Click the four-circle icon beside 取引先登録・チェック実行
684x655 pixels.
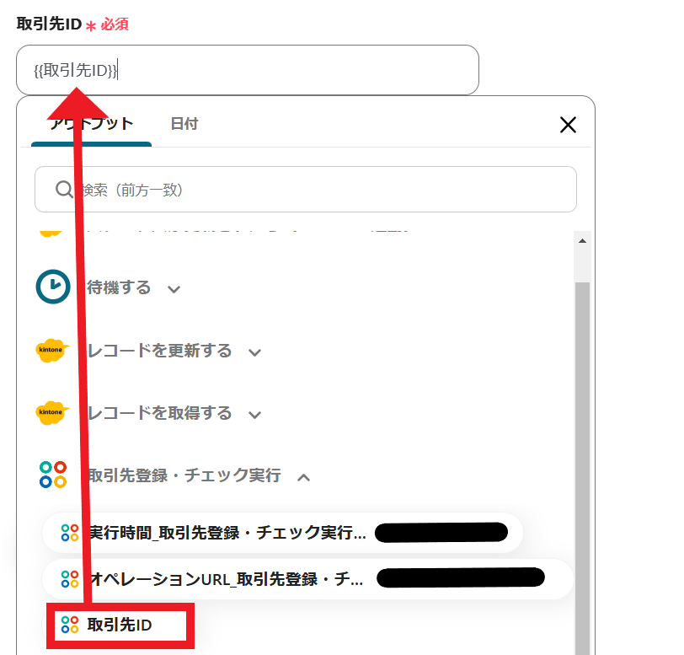(53, 475)
